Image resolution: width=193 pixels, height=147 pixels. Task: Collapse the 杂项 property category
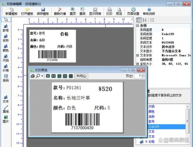138,25
